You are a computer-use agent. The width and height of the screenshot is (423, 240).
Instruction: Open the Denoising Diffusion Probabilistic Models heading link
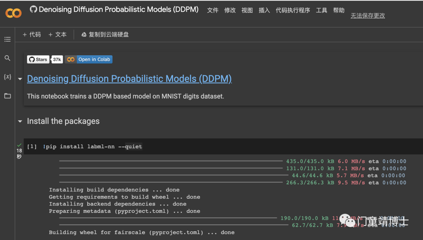pyautogui.click(x=129, y=79)
